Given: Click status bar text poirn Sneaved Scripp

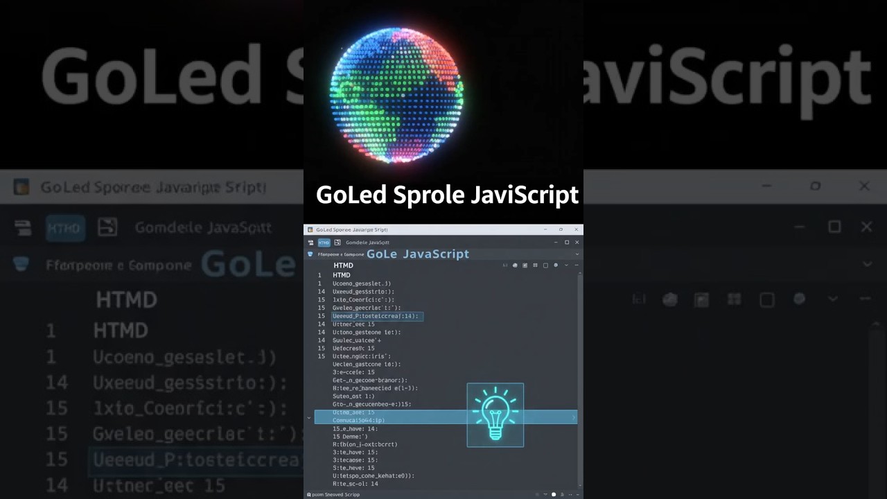Looking at the screenshot, I should (336, 495).
